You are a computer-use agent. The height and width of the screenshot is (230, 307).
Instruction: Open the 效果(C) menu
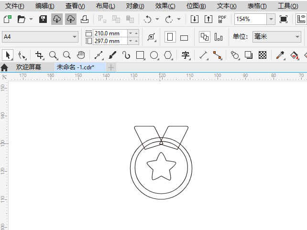point(165,6)
